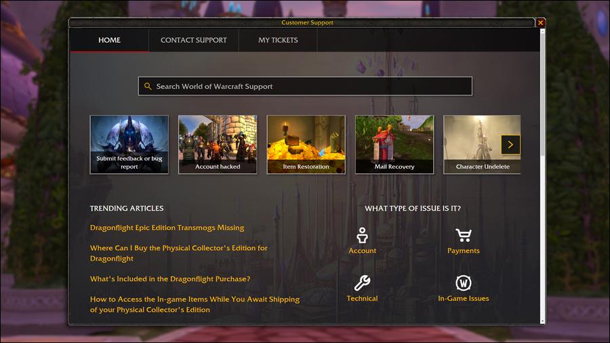Select the Technical wrench icon
Viewport: 610px width, 343px height.
click(363, 283)
